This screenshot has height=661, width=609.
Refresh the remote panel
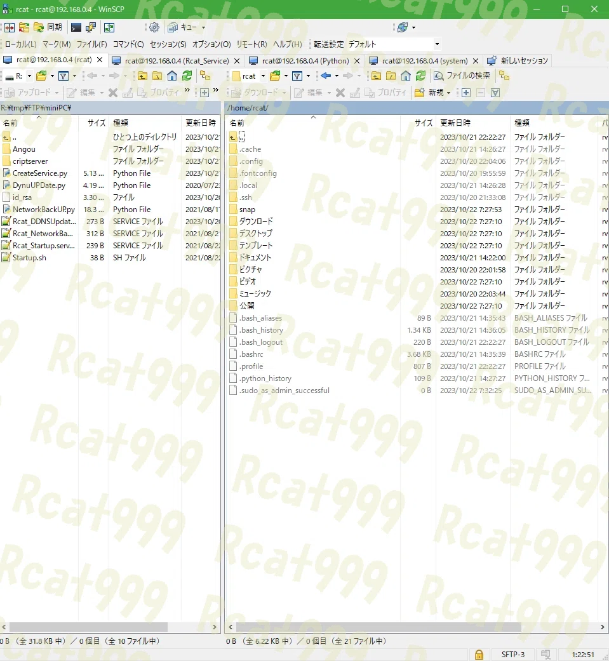(x=420, y=76)
